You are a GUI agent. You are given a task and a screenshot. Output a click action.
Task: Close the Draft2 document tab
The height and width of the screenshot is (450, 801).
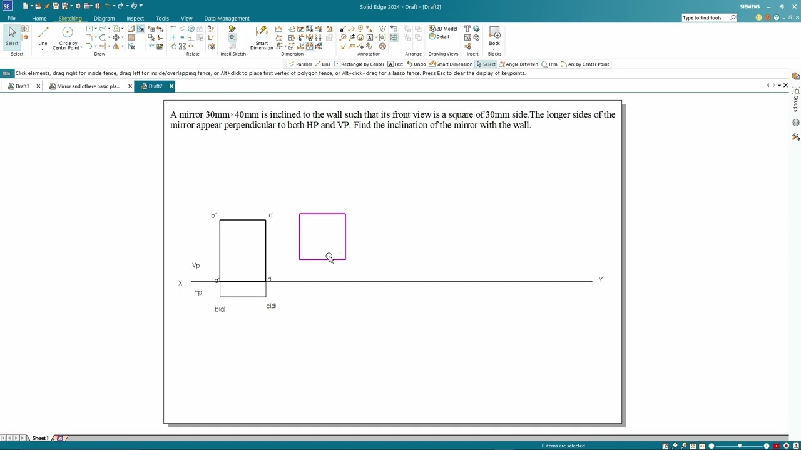171,86
